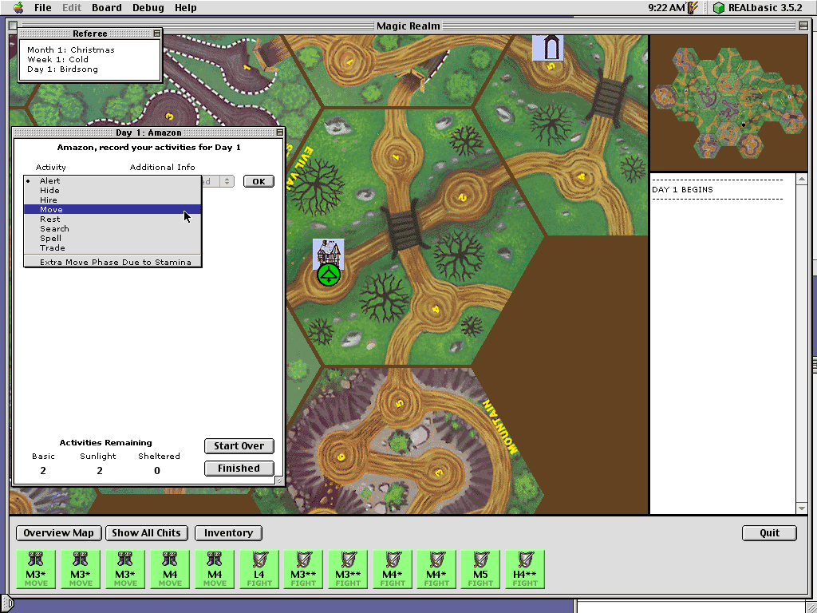This screenshot has width=817, height=613.
Task: Open the Additional Info popup menu
Action: pyautogui.click(x=218, y=181)
